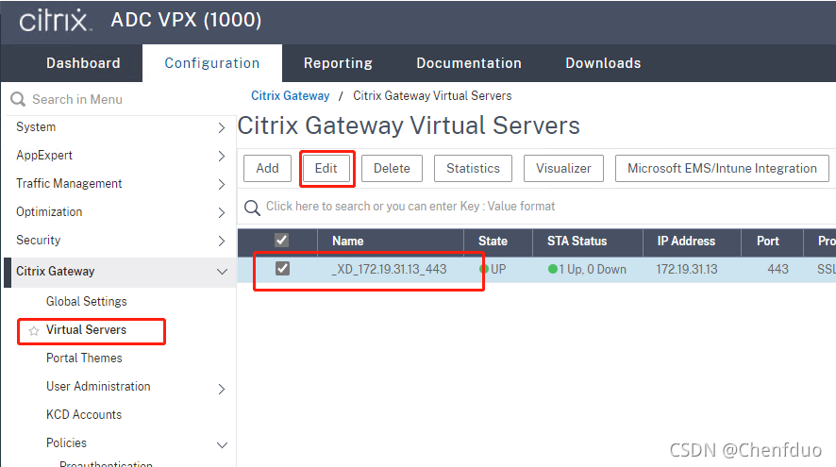The image size is (836, 467).
Task: Click the Citrix Gateway Virtual Servers breadcrumb text
Action: (432, 96)
